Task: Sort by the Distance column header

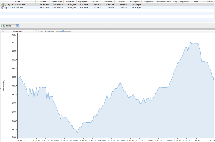Action: pos(42,1)
